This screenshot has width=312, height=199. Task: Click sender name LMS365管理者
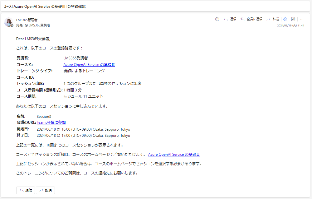pos(27,20)
